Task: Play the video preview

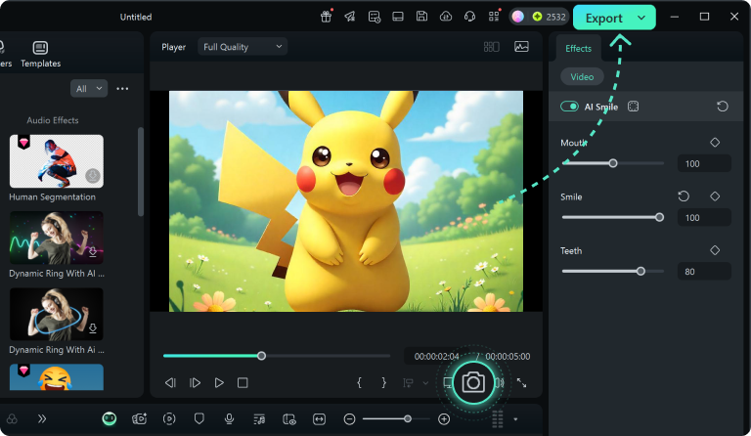Action: 219,383
